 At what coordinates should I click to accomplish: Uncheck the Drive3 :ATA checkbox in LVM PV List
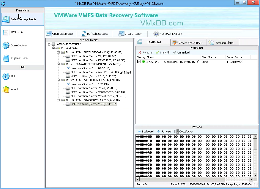139,62
